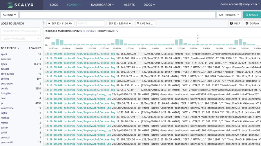Open Help with the question mark button
This screenshot has height=146, width=261.
click(235, 23)
